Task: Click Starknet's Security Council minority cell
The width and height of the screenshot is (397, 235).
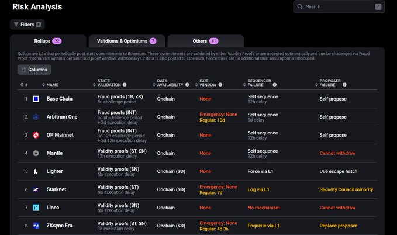Action: coord(346,189)
